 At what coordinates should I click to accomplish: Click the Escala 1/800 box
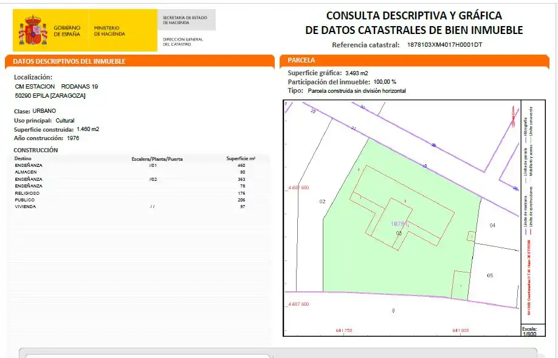[x=532, y=330]
